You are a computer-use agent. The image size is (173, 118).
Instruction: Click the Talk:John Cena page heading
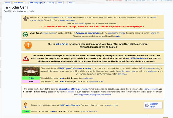(16, 7)
